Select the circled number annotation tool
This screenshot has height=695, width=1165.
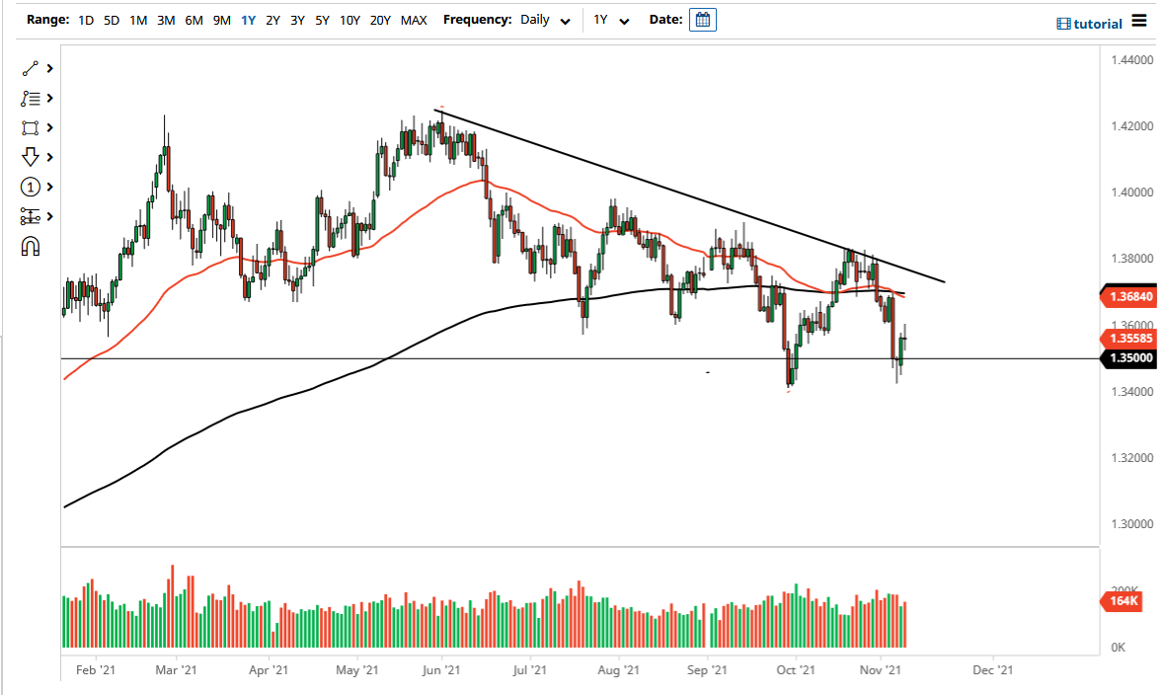30,187
